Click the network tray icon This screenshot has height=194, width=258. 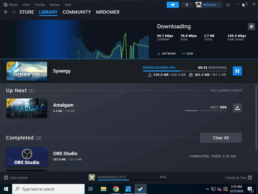(x=213, y=189)
